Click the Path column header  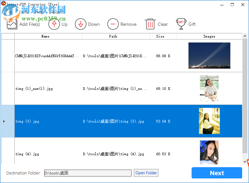pyautogui.click(x=116, y=36)
